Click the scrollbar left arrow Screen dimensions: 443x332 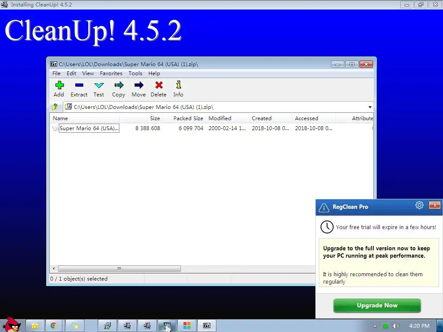pyautogui.click(x=54, y=268)
